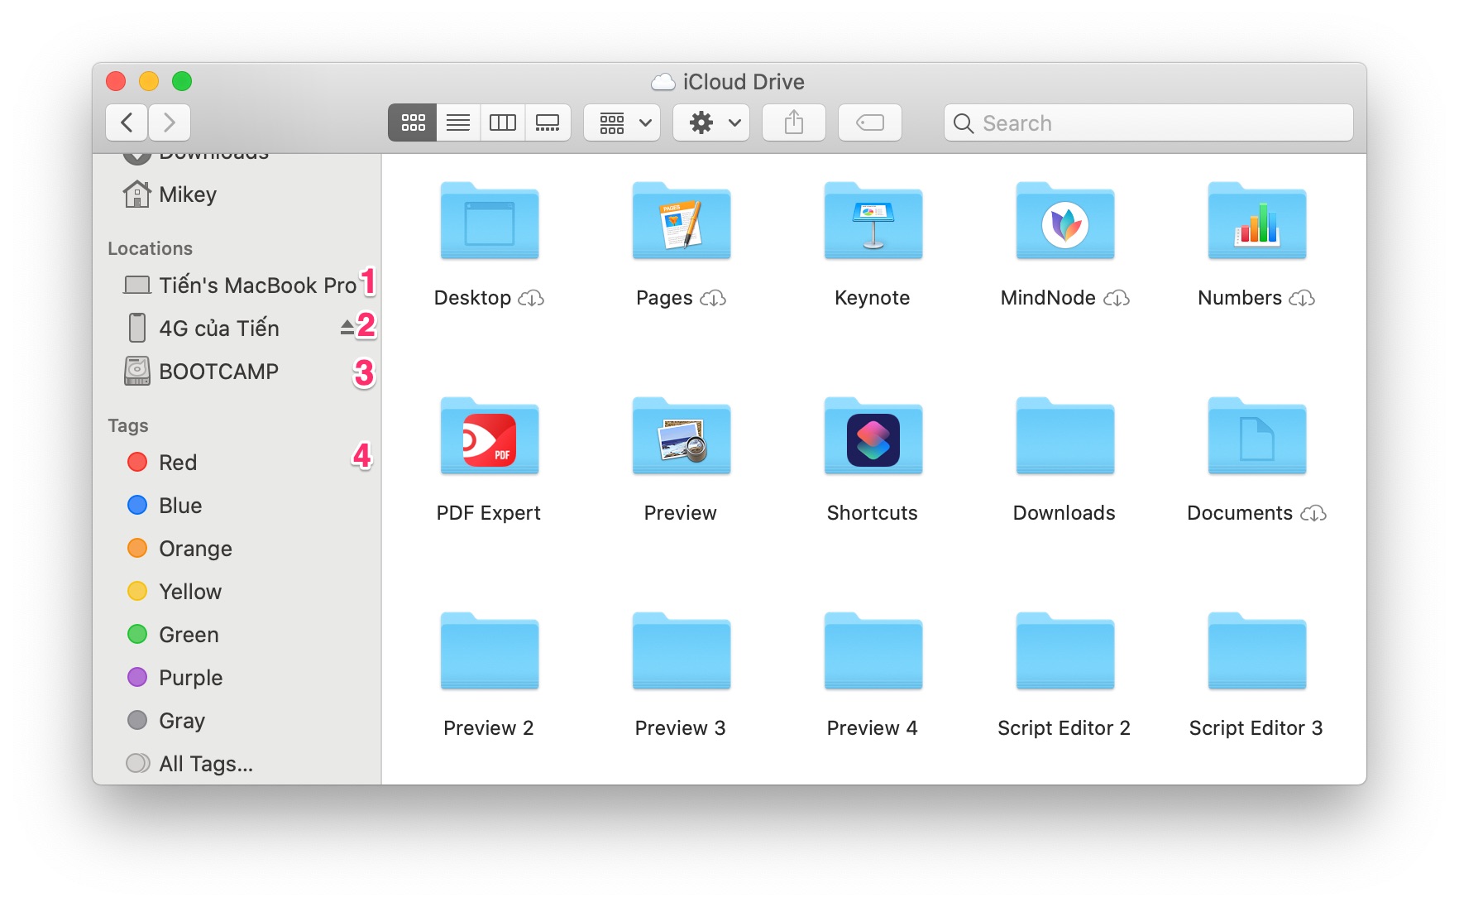Click the Keynote folder name label
This screenshot has height=907, width=1459.
pos(873,298)
